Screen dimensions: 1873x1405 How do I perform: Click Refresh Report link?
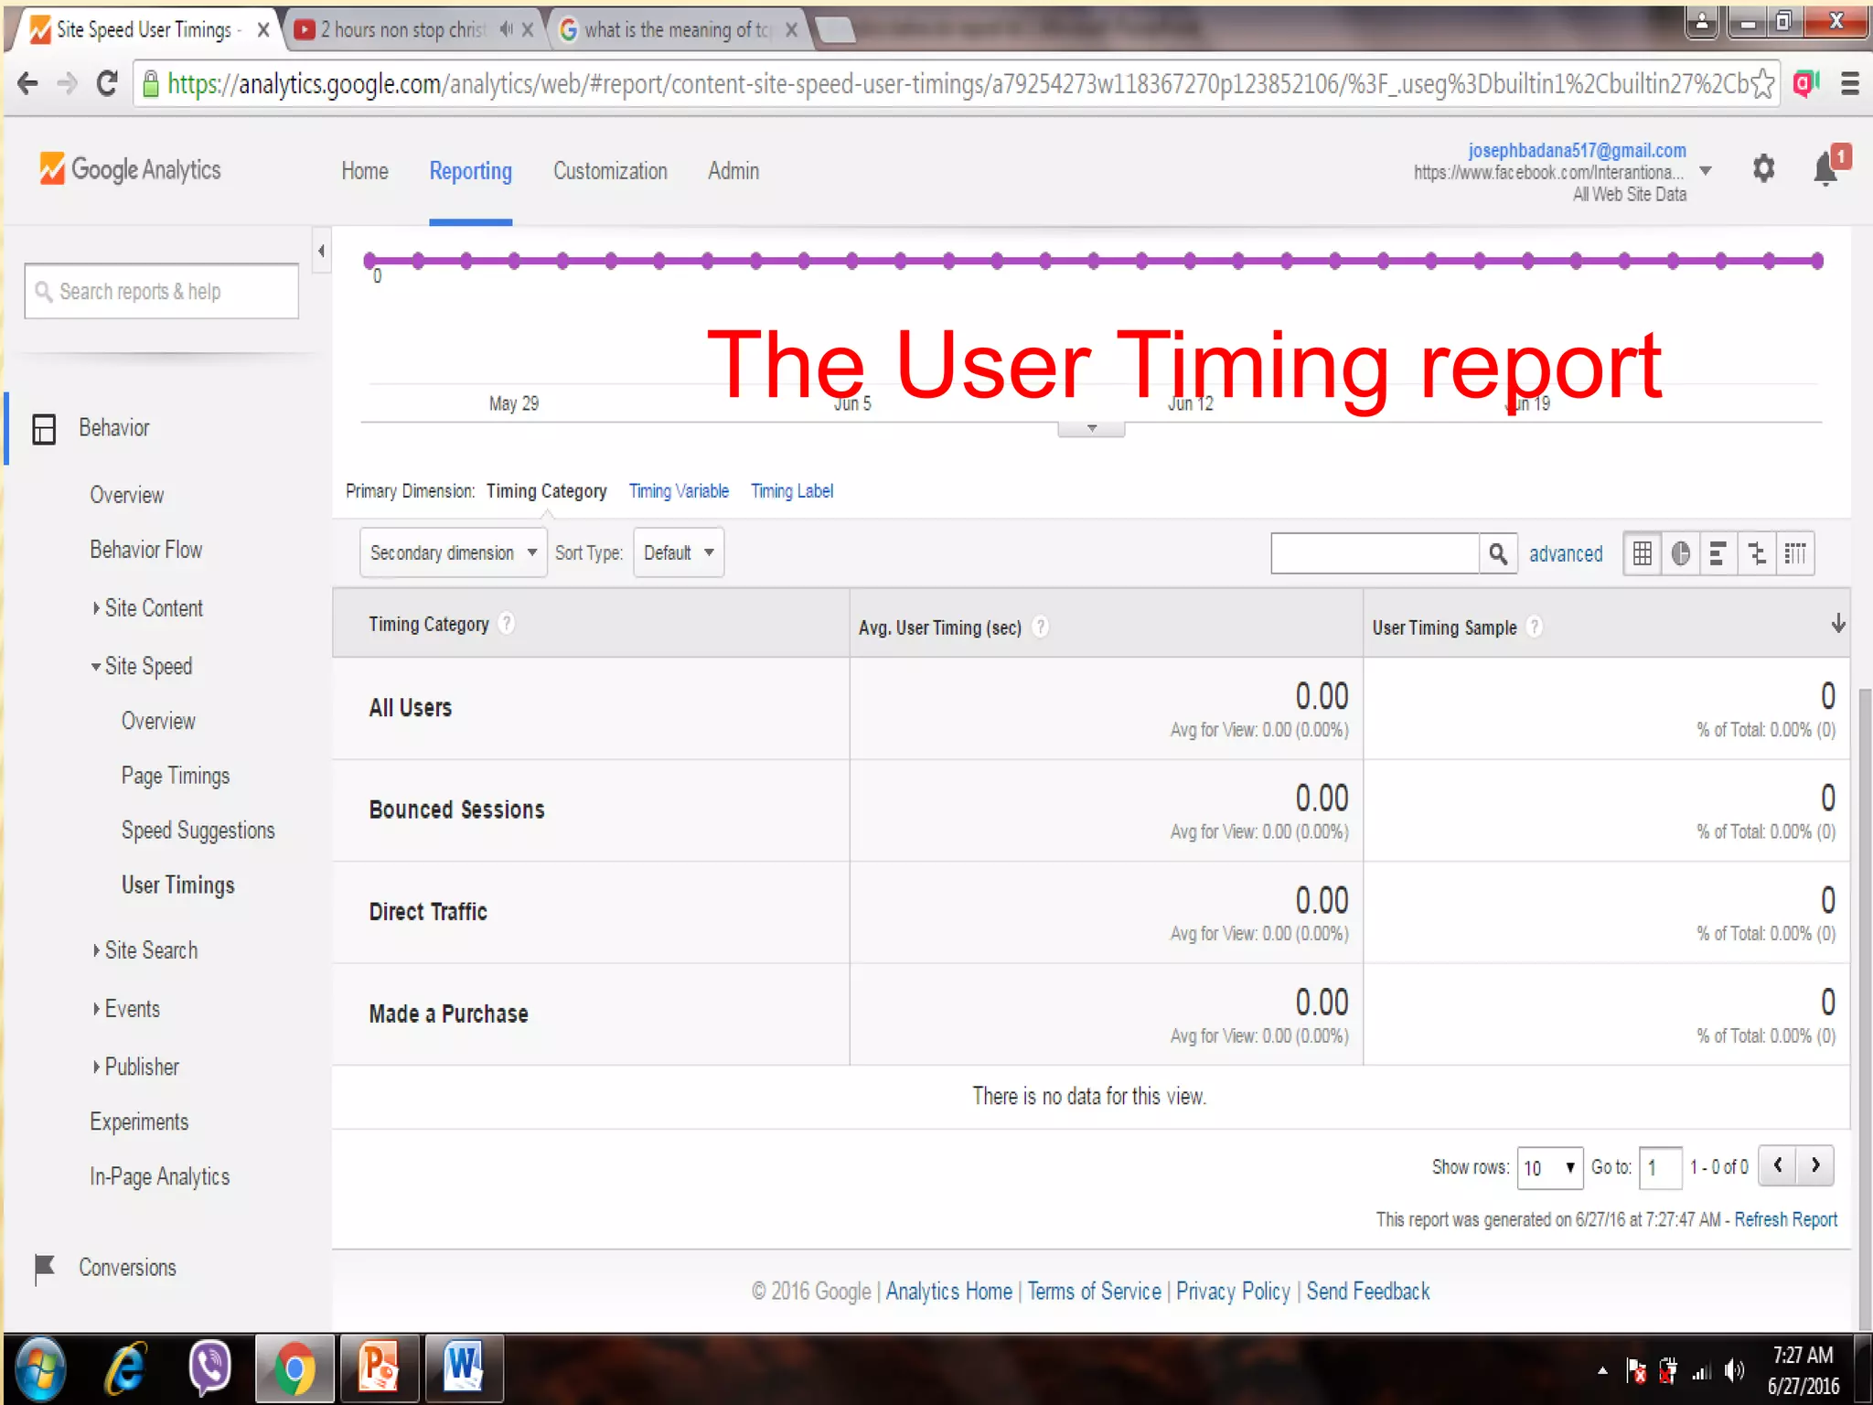pos(1785,1220)
